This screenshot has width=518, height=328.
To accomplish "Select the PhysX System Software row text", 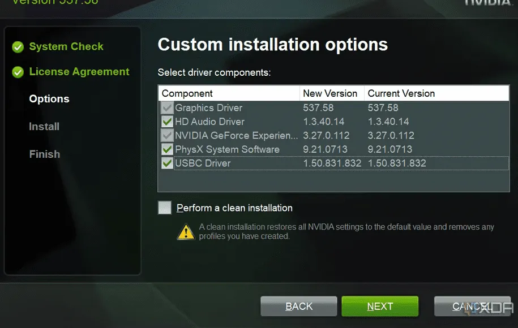I will click(x=227, y=149).
